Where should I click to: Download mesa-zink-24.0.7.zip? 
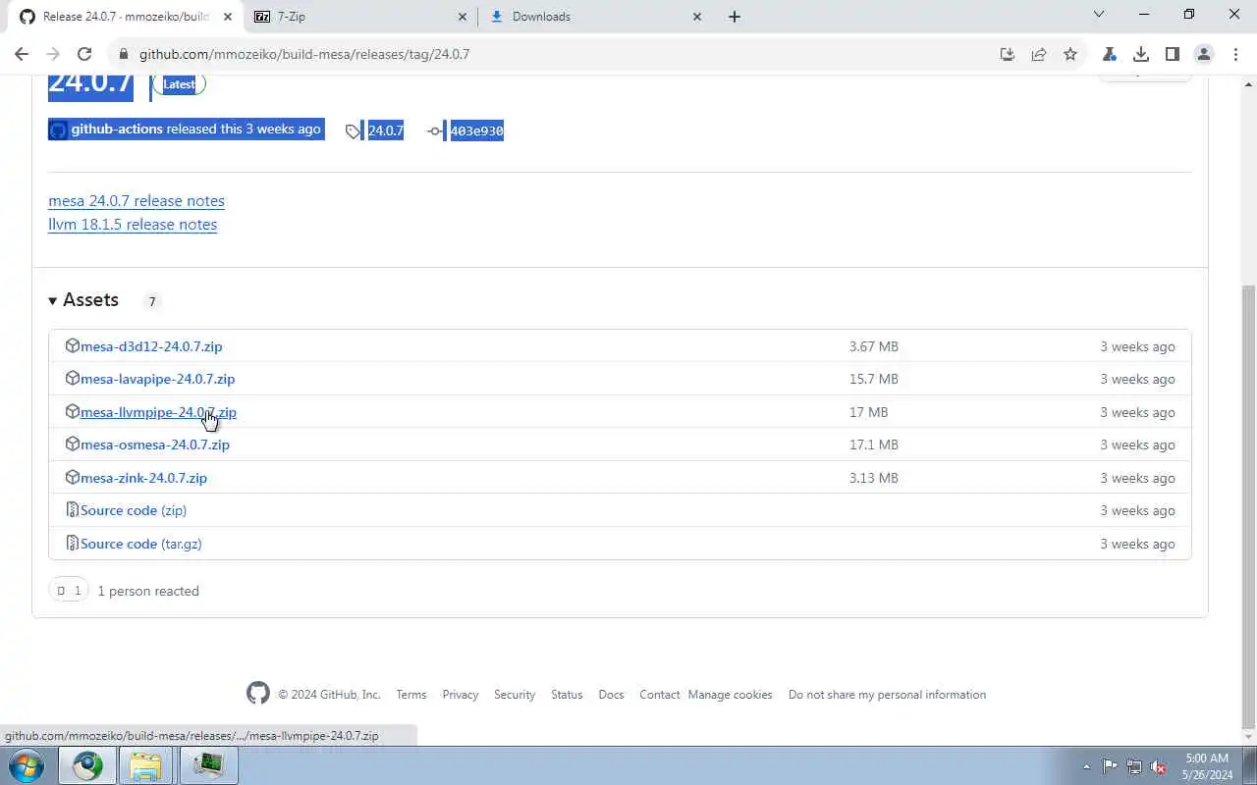[x=143, y=478]
